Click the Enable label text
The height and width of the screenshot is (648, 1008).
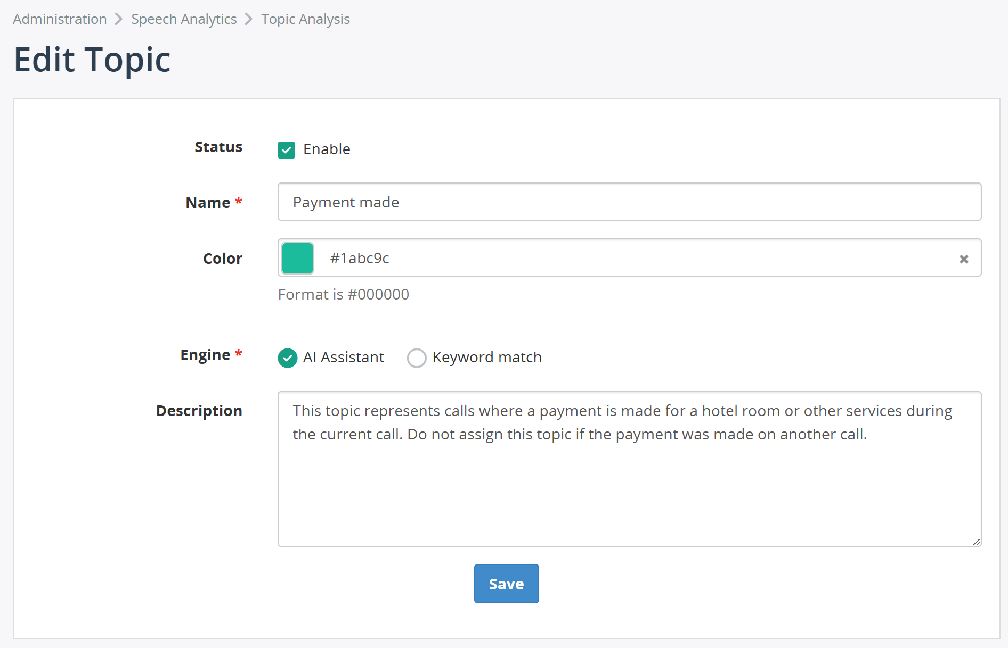point(327,149)
